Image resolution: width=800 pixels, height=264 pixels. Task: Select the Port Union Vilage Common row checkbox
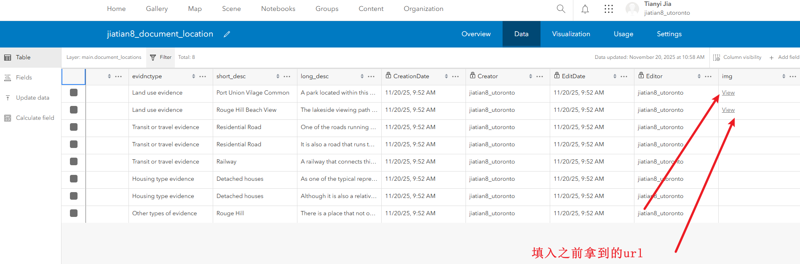(74, 92)
